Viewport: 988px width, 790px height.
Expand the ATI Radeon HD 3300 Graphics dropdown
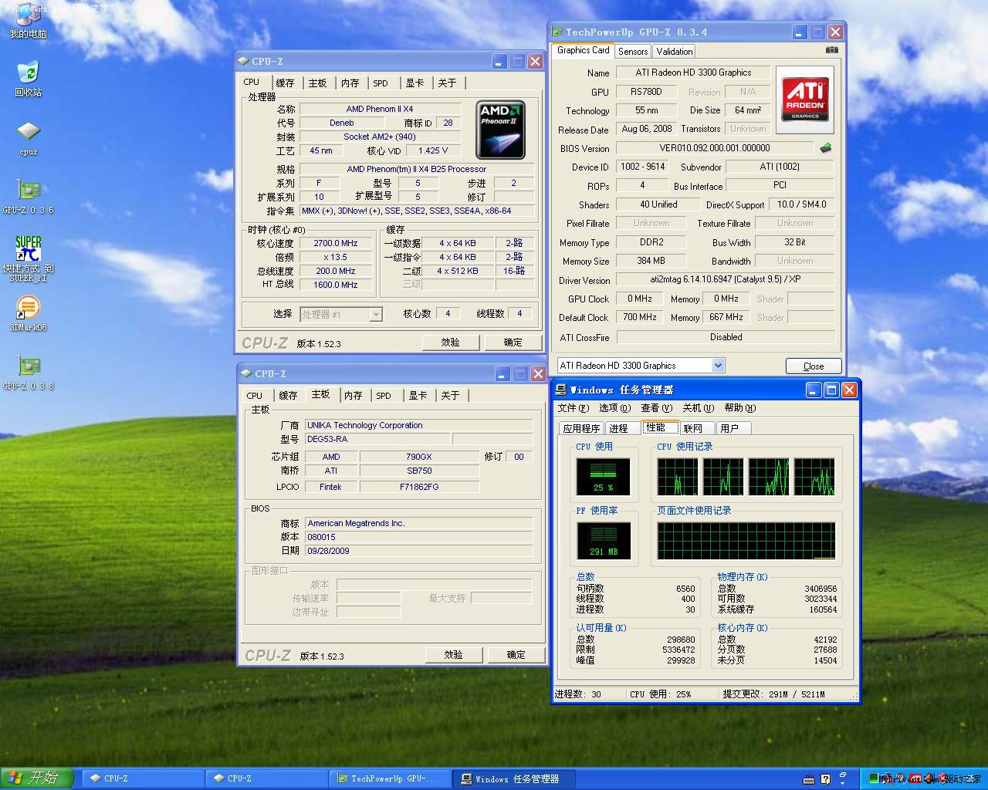tap(718, 366)
